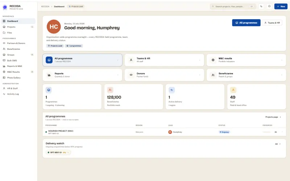
Task: Open Dashboard in the sidebar
Action: coord(18,21)
